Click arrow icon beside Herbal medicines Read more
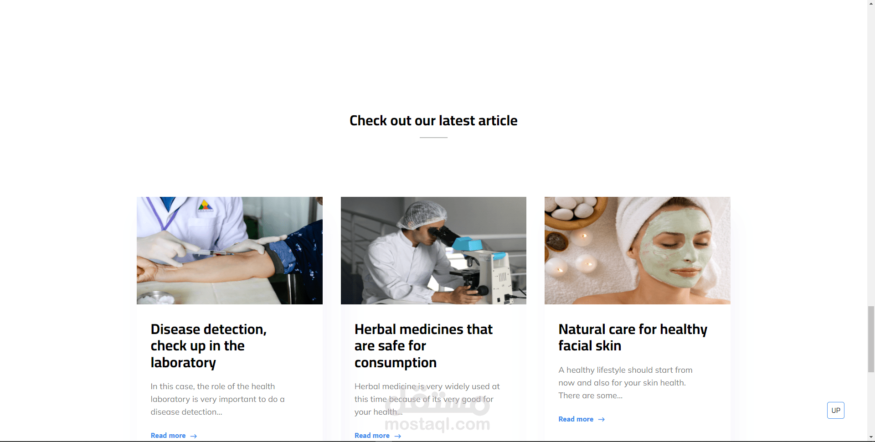The image size is (875, 442). click(398, 436)
